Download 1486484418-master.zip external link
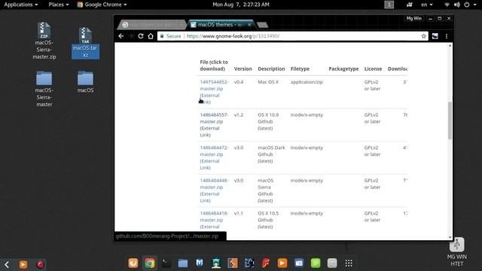Viewport: 482px width, 271px height. pyautogui.click(x=214, y=220)
